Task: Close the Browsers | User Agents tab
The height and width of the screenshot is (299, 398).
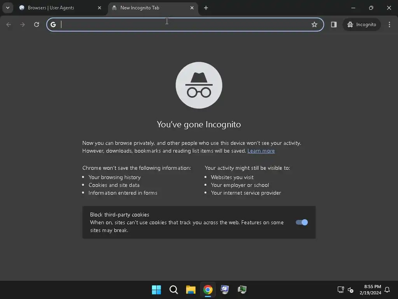Action: (x=99, y=8)
